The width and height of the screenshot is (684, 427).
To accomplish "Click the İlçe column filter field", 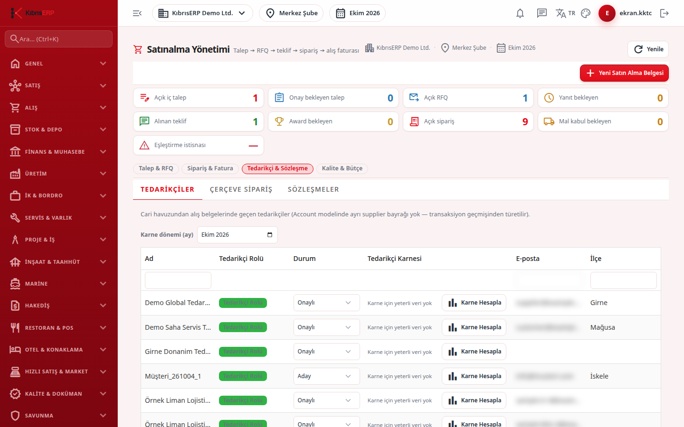I will point(624,280).
